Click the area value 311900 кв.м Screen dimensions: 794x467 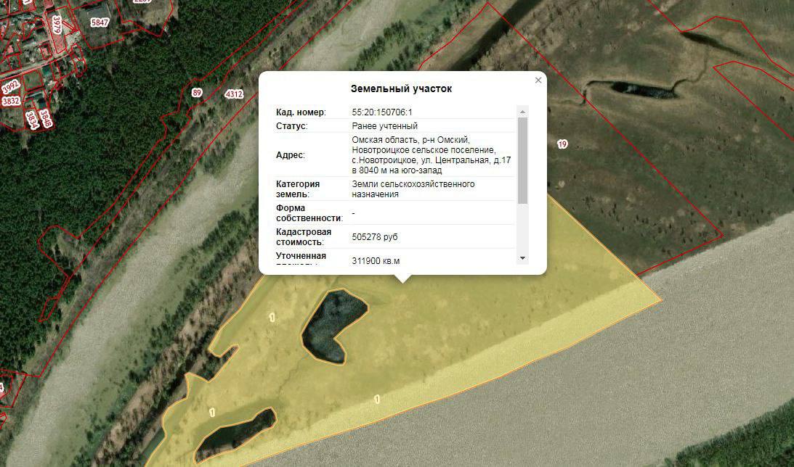point(376,260)
